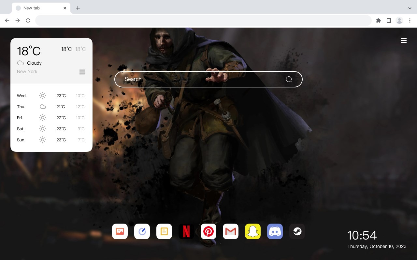Click Thursday's high of 21°C
The width and height of the screenshot is (417, 260).
click(61, 107)
